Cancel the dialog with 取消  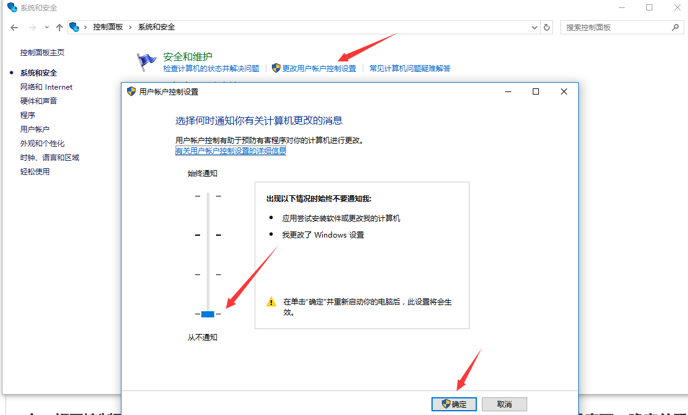click(x=504, y=404)
